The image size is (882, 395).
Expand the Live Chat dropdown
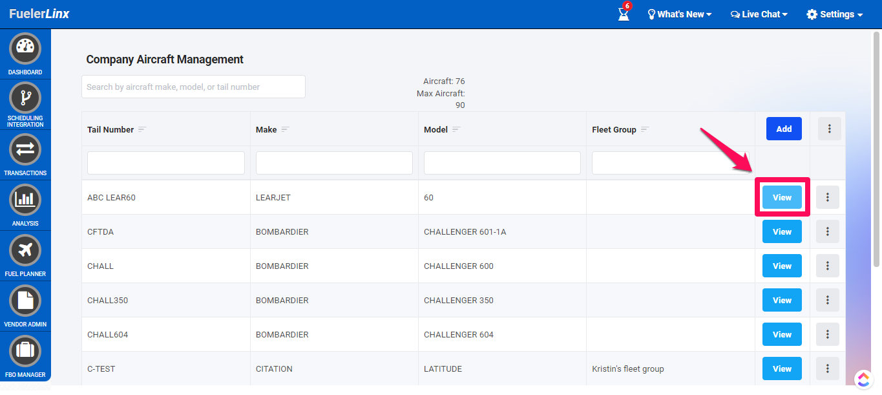tap(759, 14)
